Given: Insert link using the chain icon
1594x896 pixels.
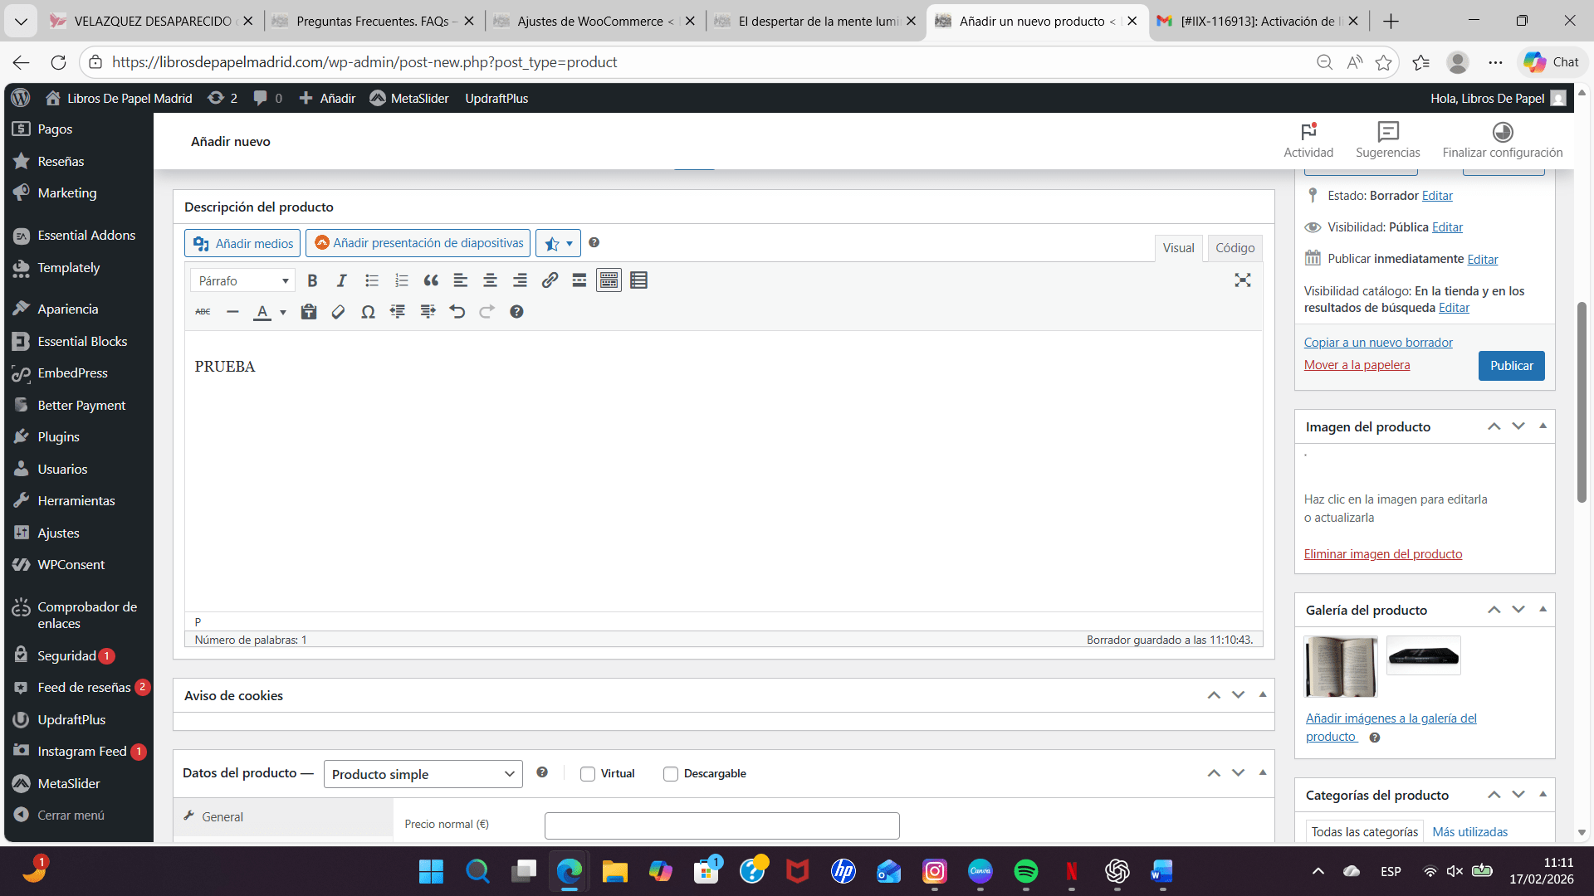Looking at the screenshot, I should pyautogui.click(x=550, y=280).
